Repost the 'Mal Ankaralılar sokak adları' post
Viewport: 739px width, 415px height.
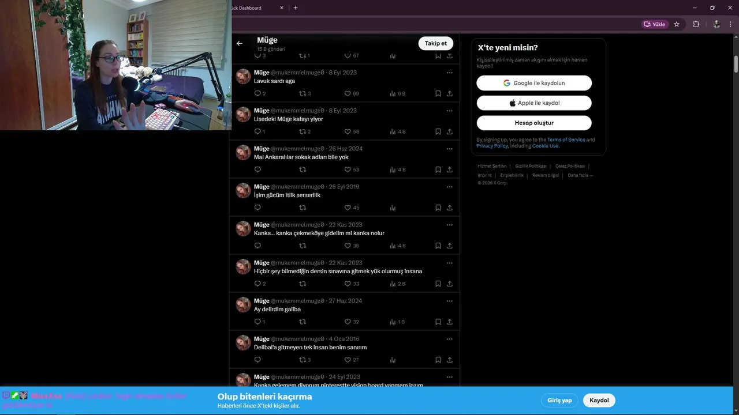[302, 169]
